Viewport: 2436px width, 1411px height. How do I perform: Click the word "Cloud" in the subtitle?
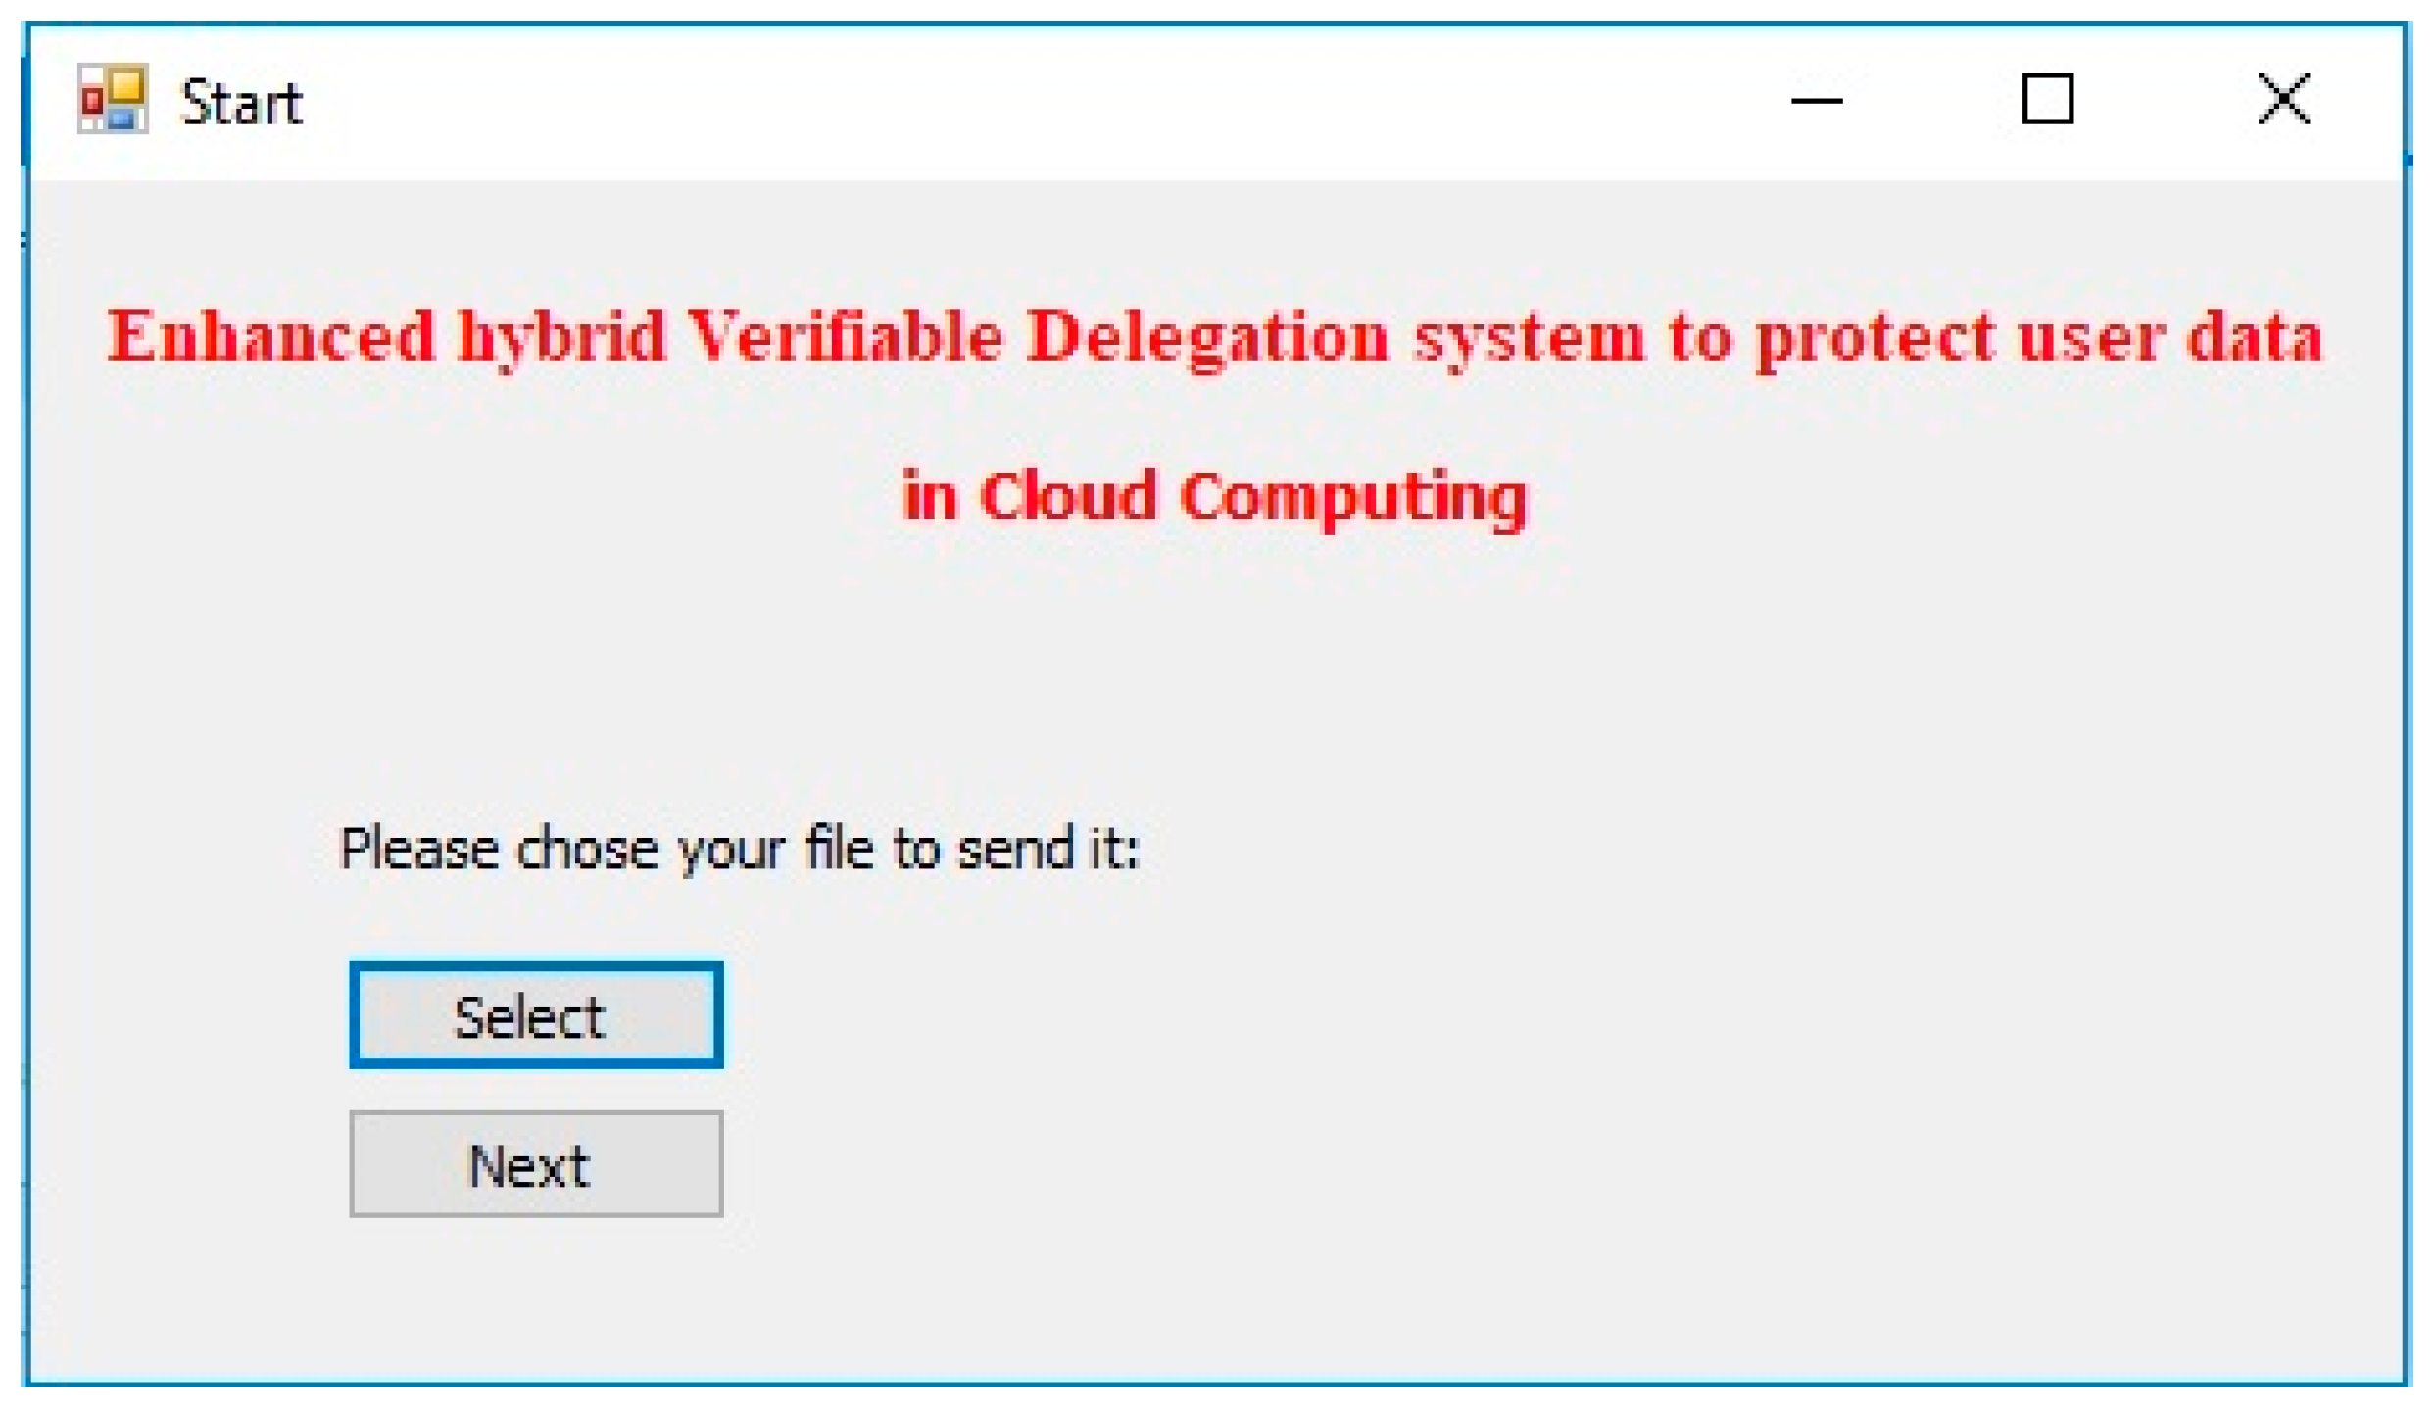tap(1068, 496)
